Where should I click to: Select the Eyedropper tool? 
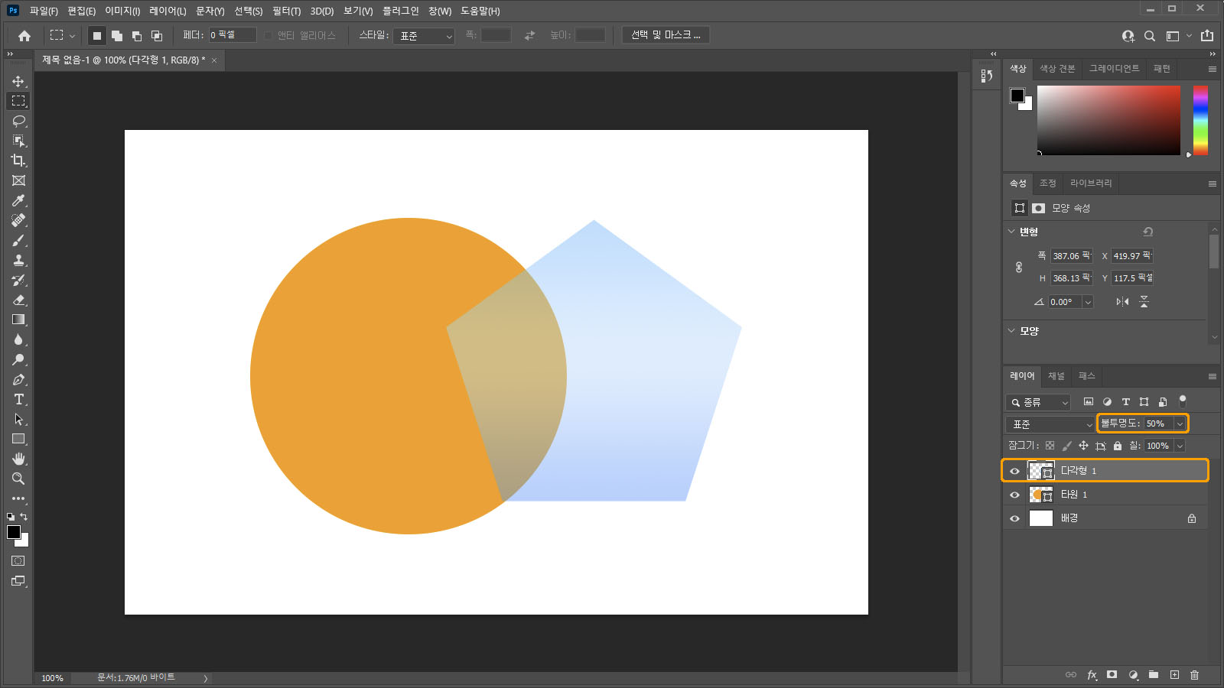coord(18,200)
